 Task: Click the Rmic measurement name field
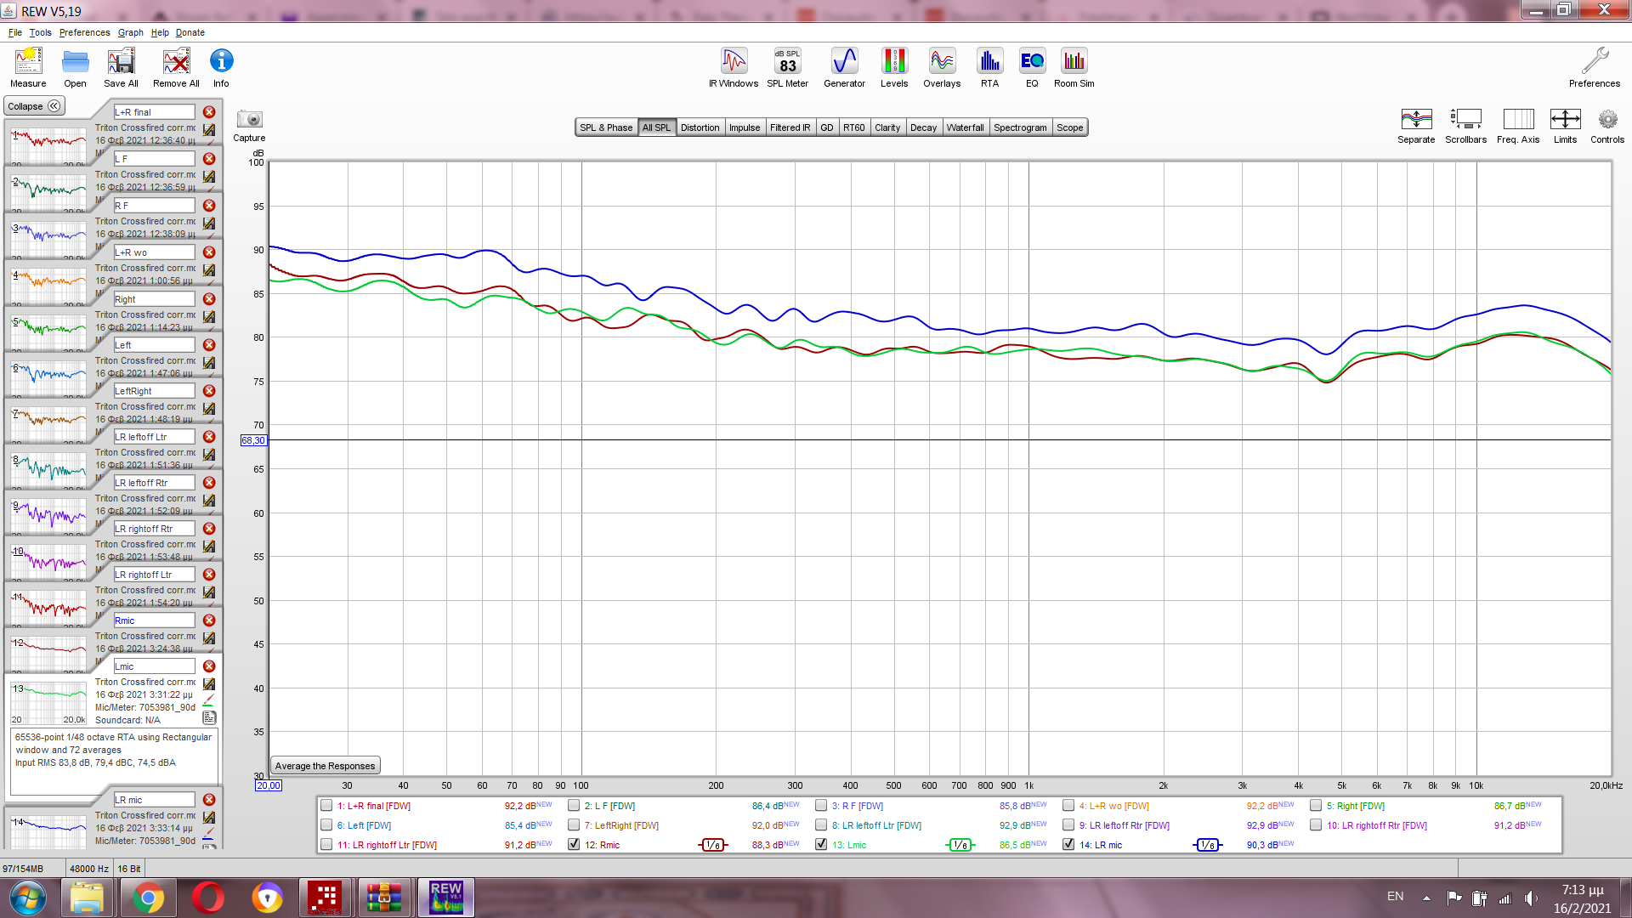(x=154, y=620)
